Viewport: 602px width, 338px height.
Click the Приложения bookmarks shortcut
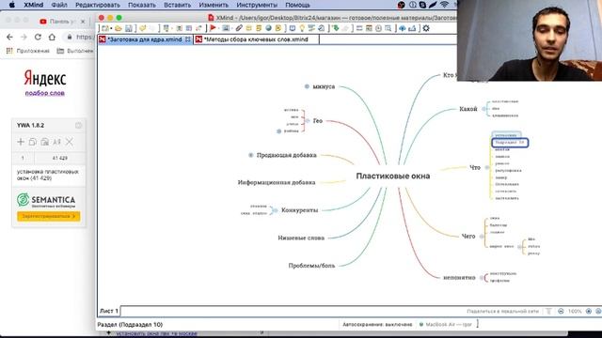click(x=28, y=51)
